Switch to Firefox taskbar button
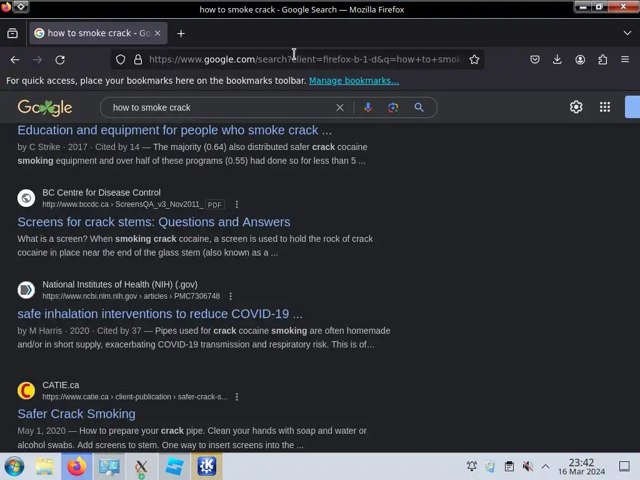640x480 pixels. click(x=77, y=466)
